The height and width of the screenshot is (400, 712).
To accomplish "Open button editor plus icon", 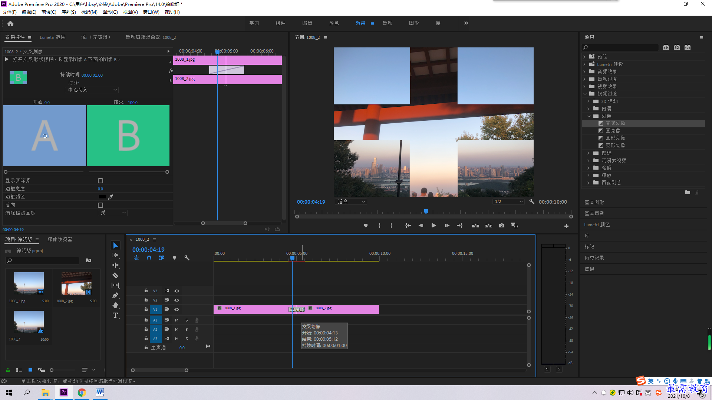I will pos(566,226).
